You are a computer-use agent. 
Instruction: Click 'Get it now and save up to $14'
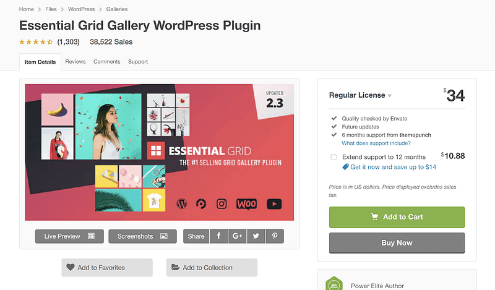[x=393, y=167]
